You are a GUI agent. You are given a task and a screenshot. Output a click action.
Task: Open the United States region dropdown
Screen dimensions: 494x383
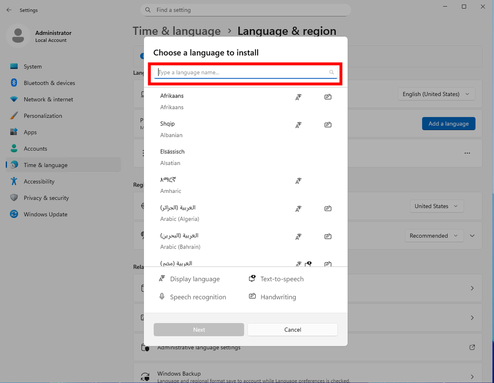point(436,206)
